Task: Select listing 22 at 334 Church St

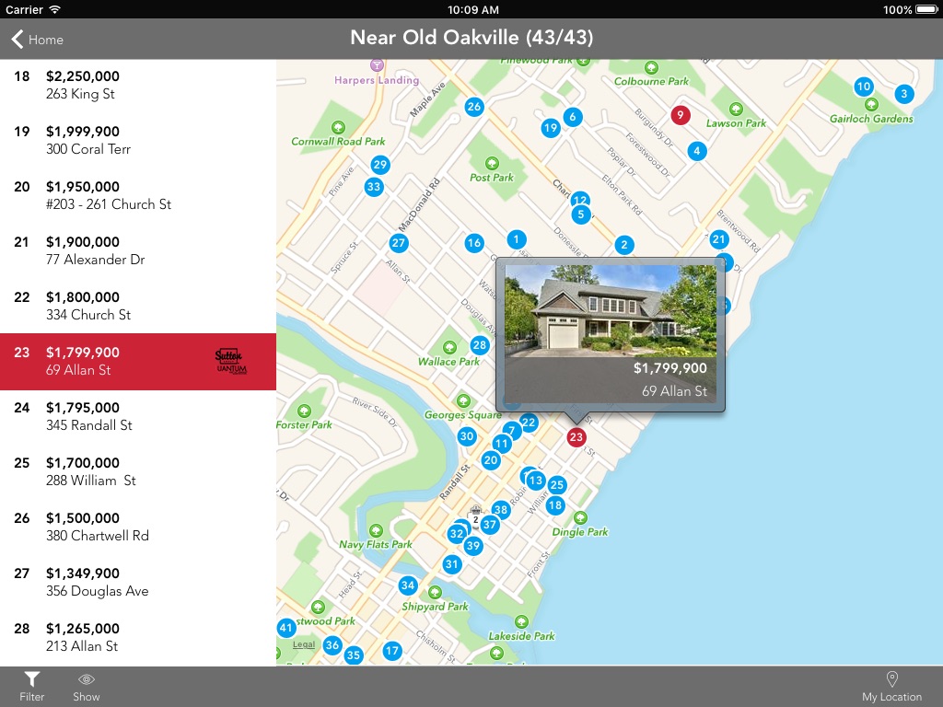Action: pyautogui.click(x=138, y=306)
